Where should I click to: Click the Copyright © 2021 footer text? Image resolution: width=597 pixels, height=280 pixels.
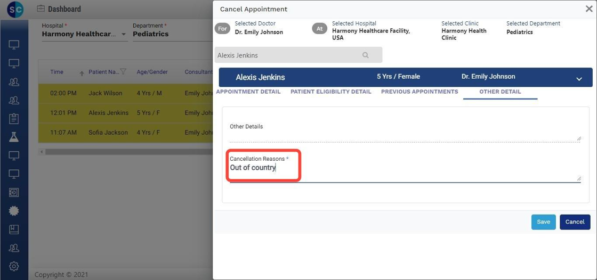click(61, 275)
